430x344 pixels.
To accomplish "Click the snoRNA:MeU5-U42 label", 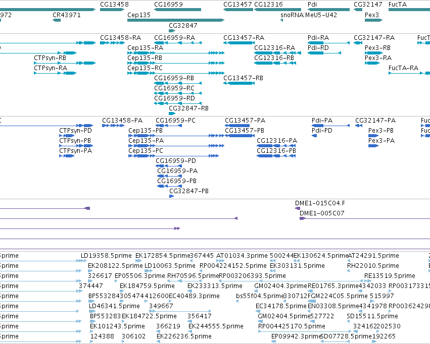I will tap(309, 15).
